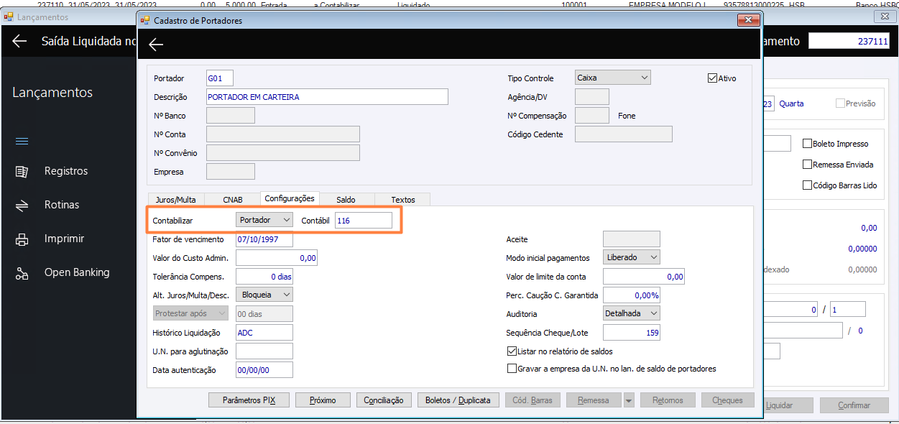Switch to the Juros/Multa tab
Screen dimensions: 899x424
pos(175,200)
